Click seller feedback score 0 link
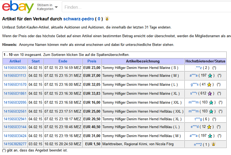The image size is (231, 155). pos(99,19)
